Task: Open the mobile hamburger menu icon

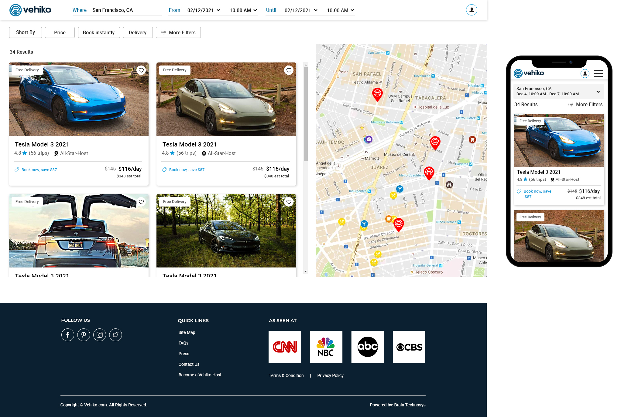Action: 598,73
